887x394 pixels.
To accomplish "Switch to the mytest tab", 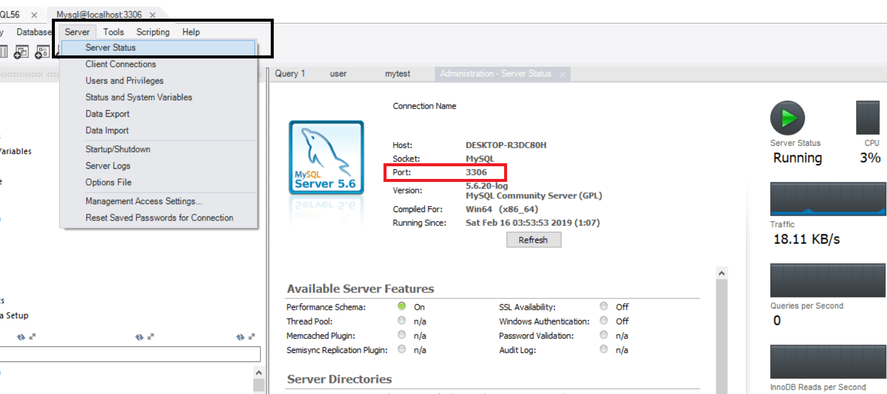I will [x=397, y=73].
